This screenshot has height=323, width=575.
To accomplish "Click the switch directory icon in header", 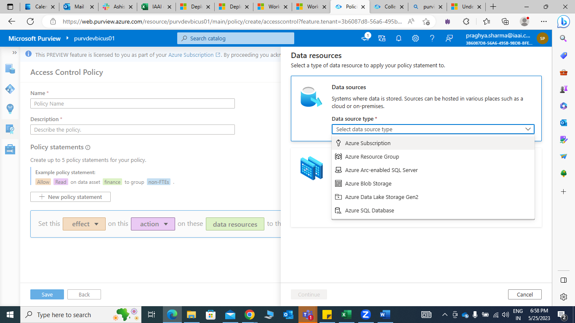I will pyautogui.click(x=382, y=38).
